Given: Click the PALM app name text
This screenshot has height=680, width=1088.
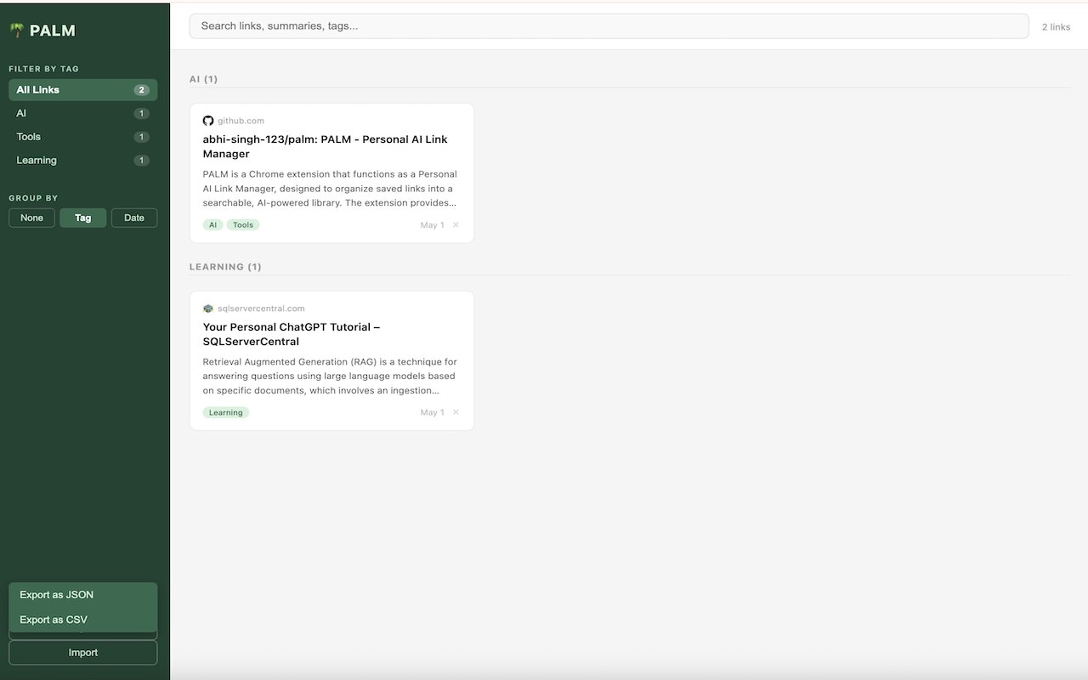Looking at the screenshot, I should pyautogui.click(x=53, y=31).
